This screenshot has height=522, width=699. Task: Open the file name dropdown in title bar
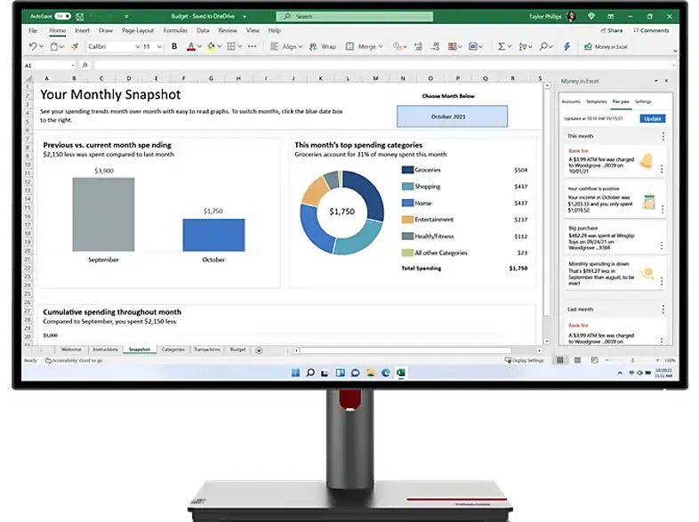[x=245, y=17]
